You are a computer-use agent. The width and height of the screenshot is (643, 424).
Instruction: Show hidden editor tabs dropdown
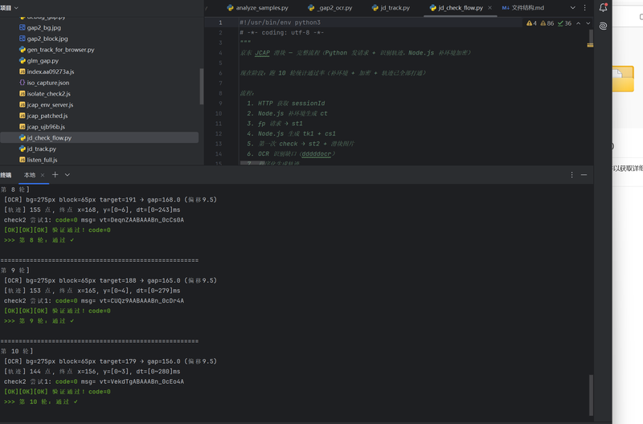tap(573, 8)
